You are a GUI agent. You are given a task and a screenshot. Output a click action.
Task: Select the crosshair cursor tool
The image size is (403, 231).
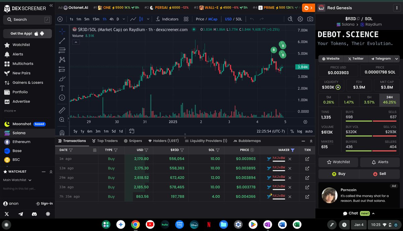point(62,32)
